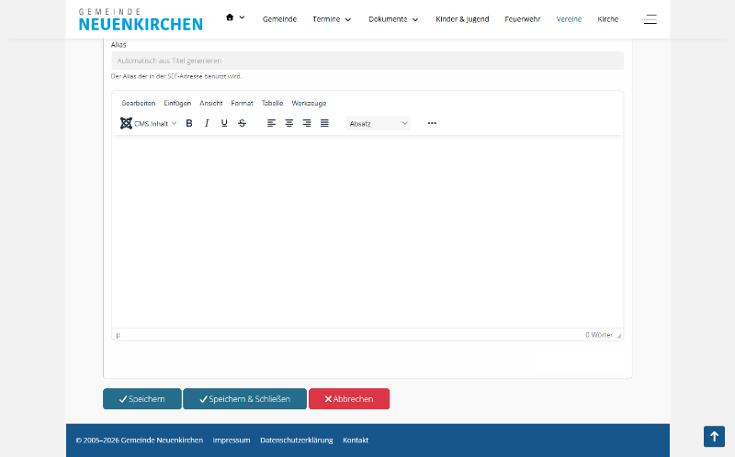Open the CMS Inhalt dropdown

point(149,123)
